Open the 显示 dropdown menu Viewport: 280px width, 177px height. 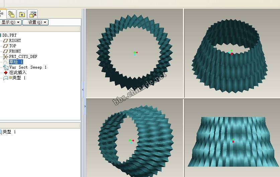[10, 22]
